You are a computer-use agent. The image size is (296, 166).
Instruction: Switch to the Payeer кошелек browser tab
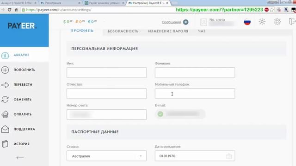point(105,3)
